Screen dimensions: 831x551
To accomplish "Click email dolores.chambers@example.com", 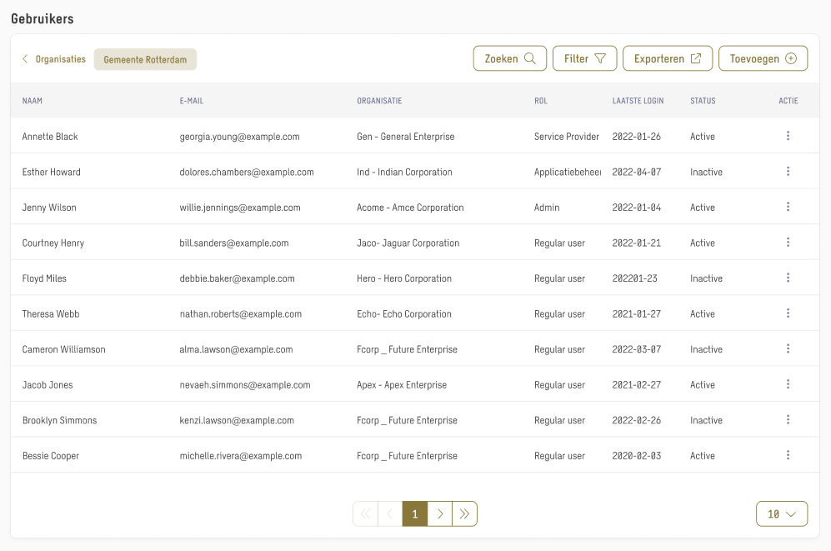I will tap(247, 172).
